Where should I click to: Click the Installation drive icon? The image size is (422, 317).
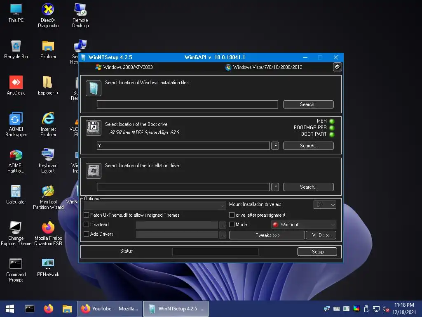(x=94, y=170)
